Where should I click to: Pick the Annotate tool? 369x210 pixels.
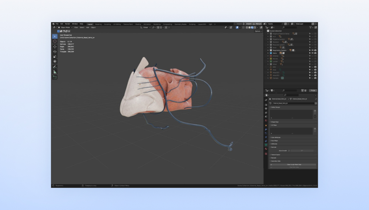point(55,67)
